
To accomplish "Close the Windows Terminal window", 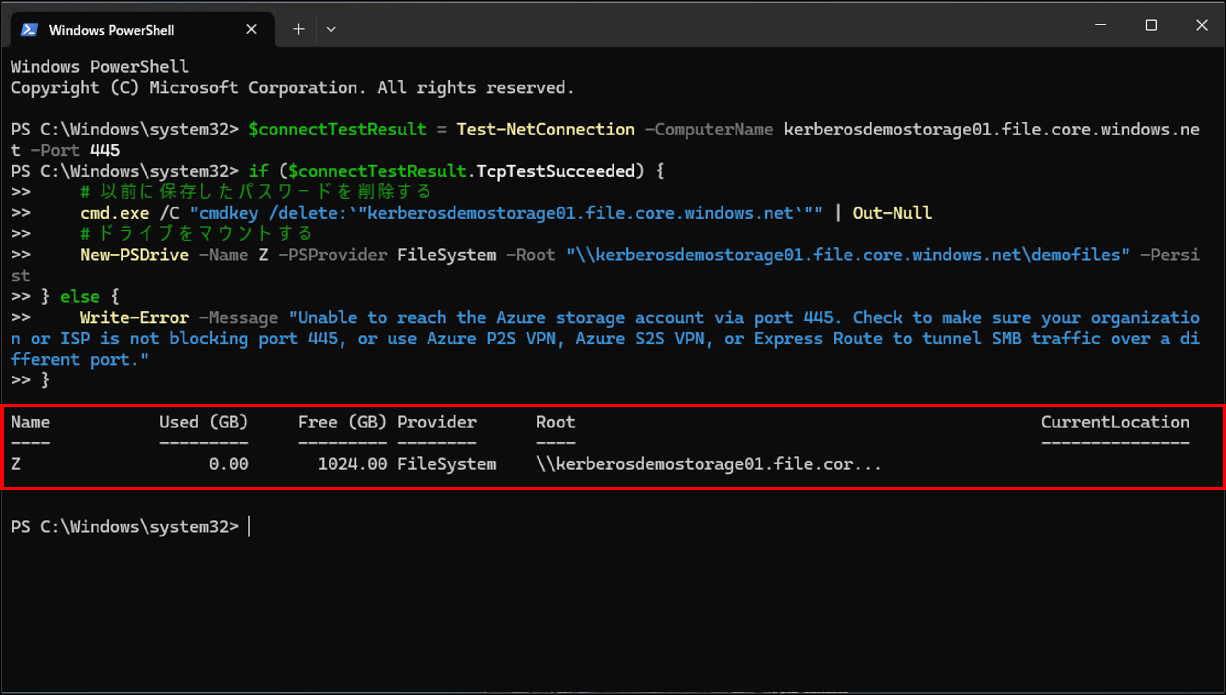I will pos(1201,25).
